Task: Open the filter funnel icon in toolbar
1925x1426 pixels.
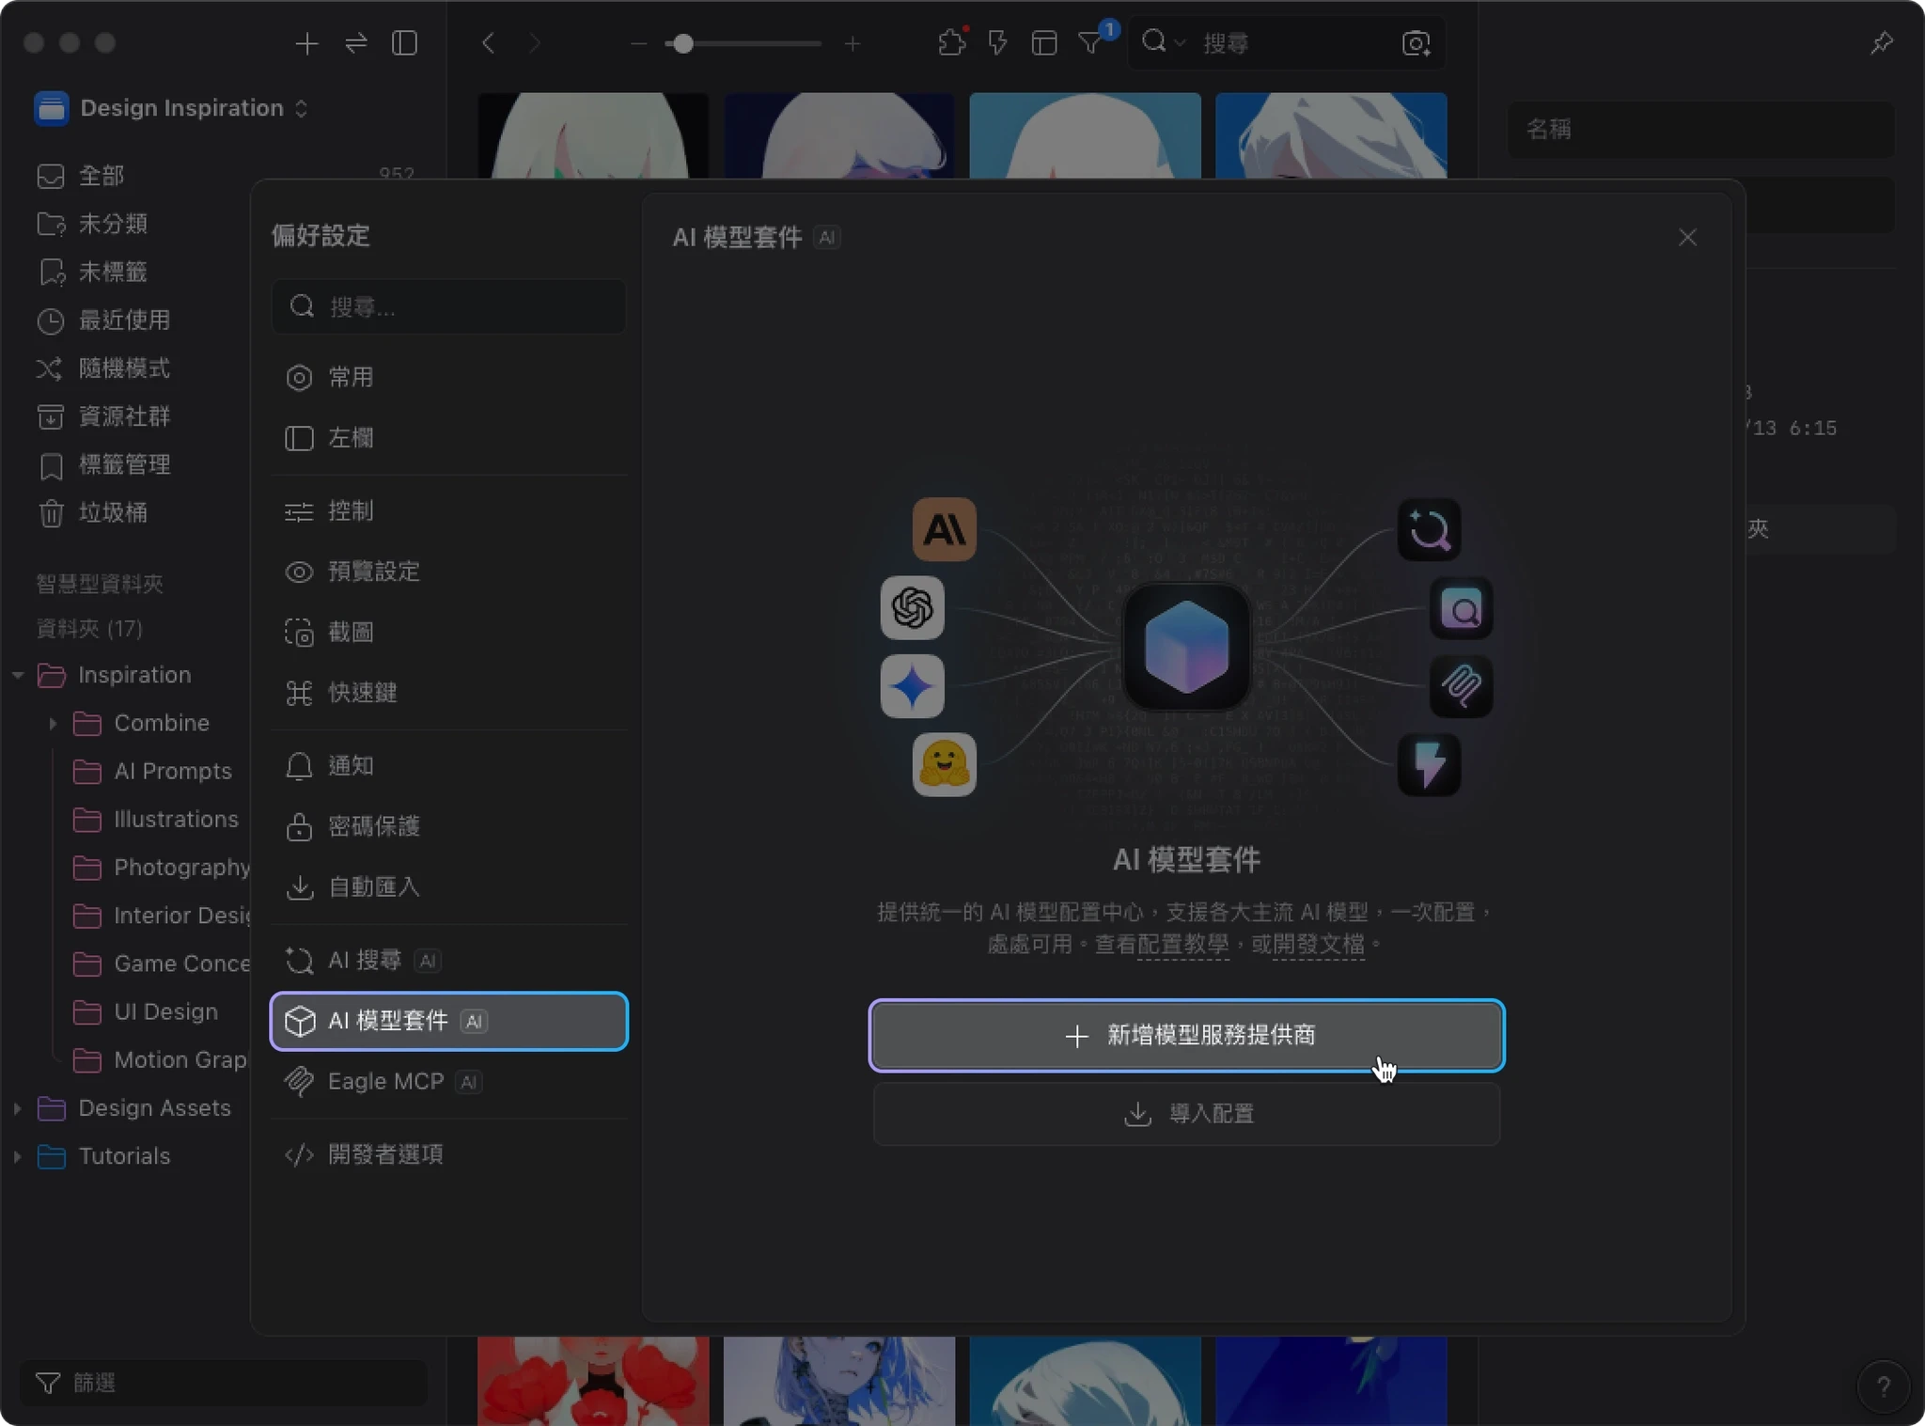Action: pos(1090,43)
